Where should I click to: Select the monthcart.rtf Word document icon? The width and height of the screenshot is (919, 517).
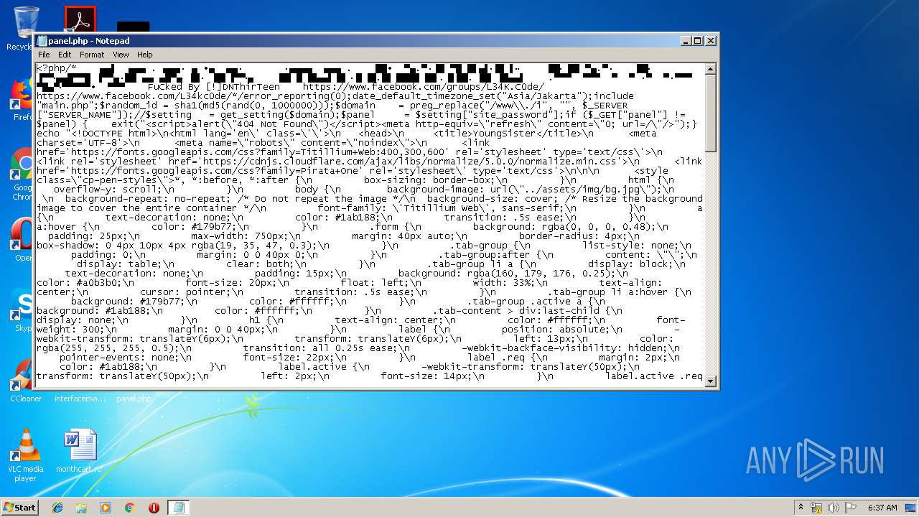[79, 451]
